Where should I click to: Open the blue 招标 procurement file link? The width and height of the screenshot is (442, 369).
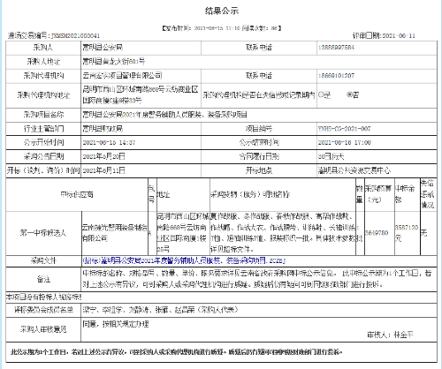coord(185,260)
